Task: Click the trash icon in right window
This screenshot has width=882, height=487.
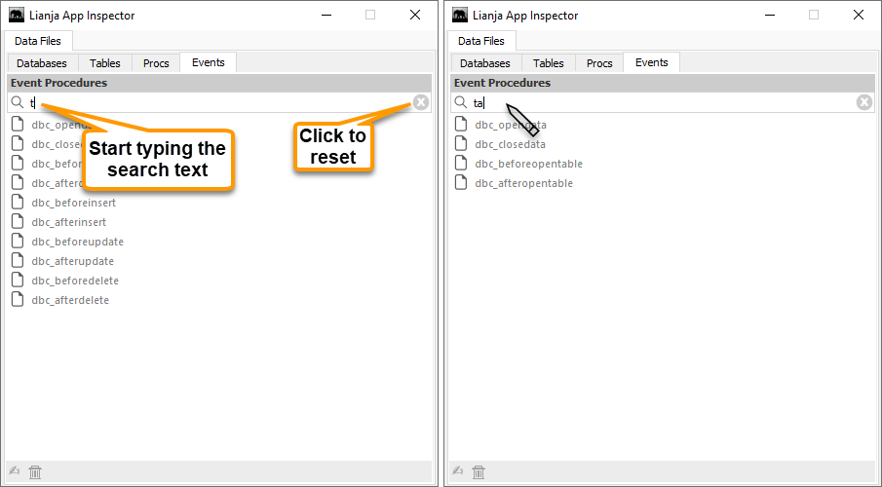Action: coord(479,472)
